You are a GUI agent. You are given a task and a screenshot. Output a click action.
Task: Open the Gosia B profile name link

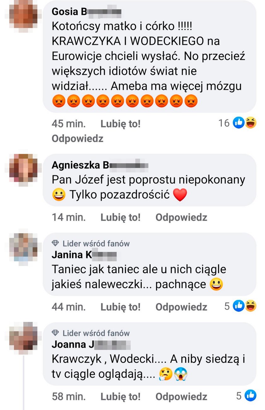pyautogui.click(x=86, y=12)
